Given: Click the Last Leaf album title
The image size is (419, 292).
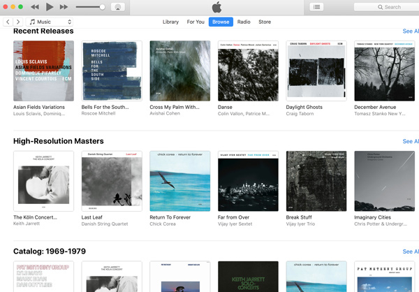Looking at the screenshot, I should [x=92, y=217].
